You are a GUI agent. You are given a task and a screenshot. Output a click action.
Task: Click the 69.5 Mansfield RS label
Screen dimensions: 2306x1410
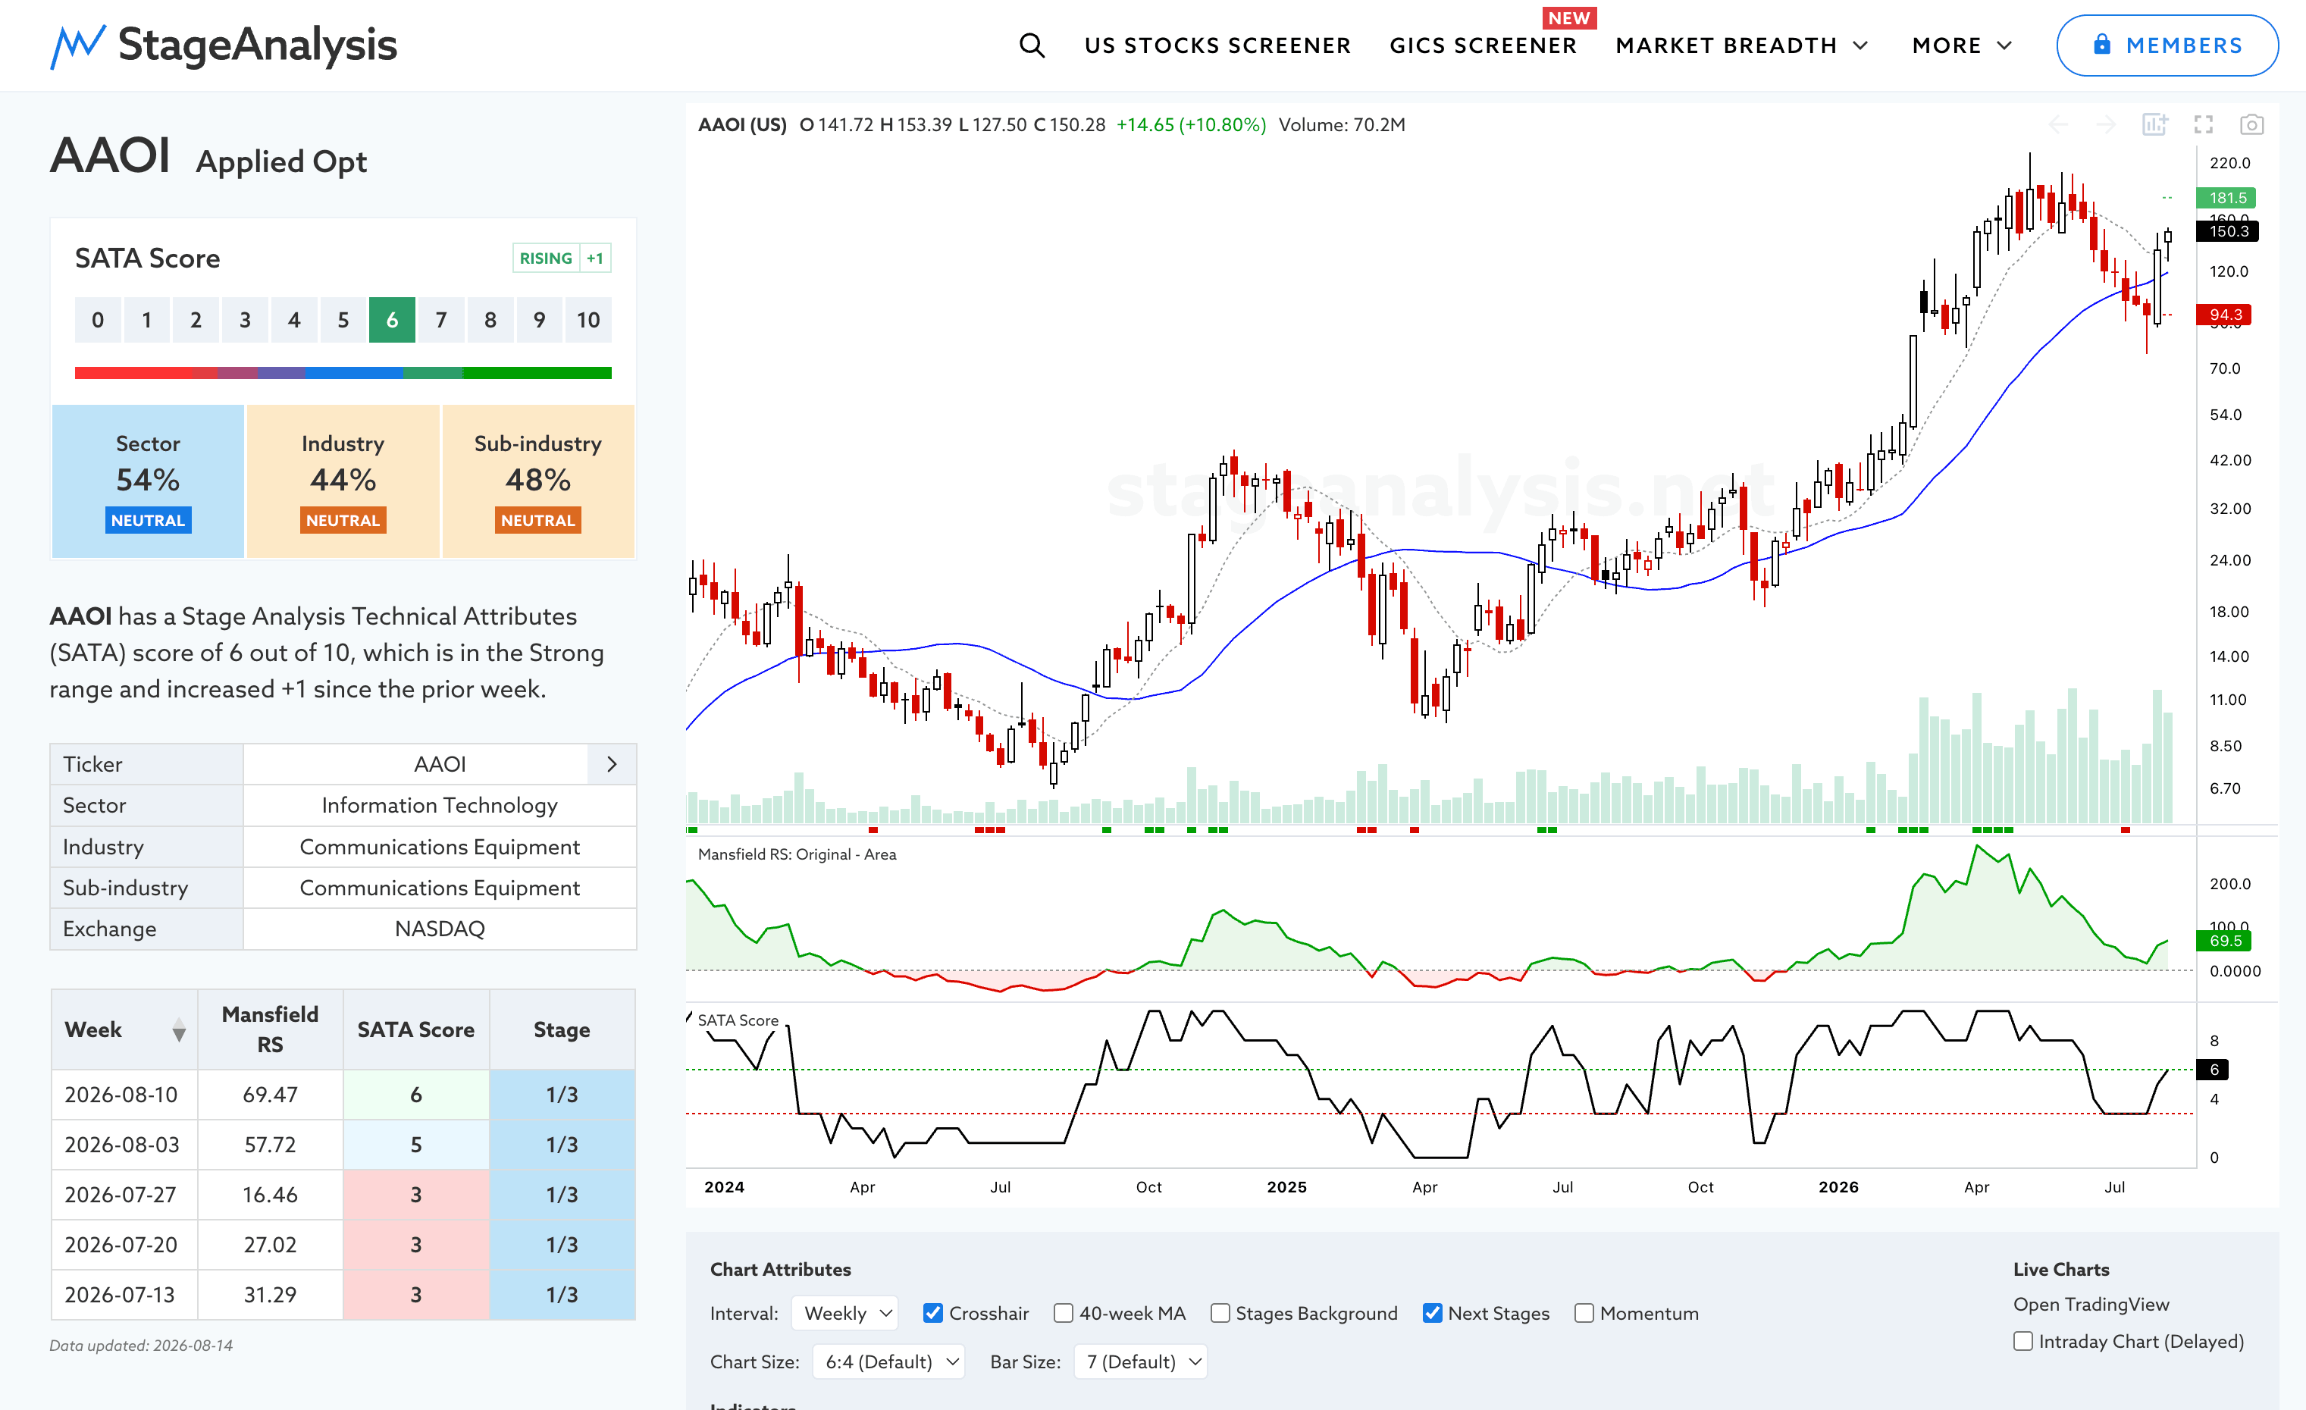tap(2225, 940)
